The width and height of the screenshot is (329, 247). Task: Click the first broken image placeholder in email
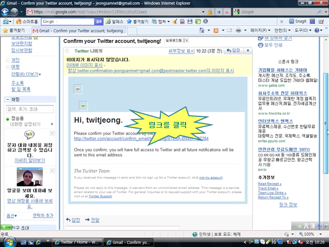coord(78,89)
